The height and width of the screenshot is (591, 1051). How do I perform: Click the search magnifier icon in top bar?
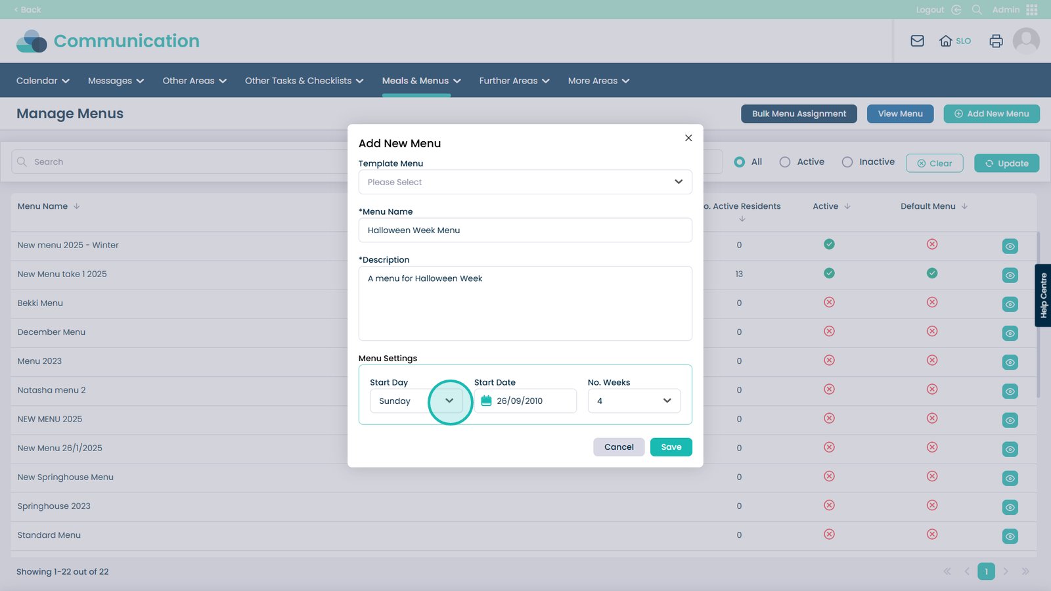click(977, 10)
